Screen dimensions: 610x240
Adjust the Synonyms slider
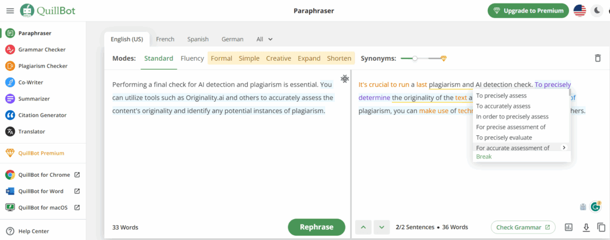[415, 58]
